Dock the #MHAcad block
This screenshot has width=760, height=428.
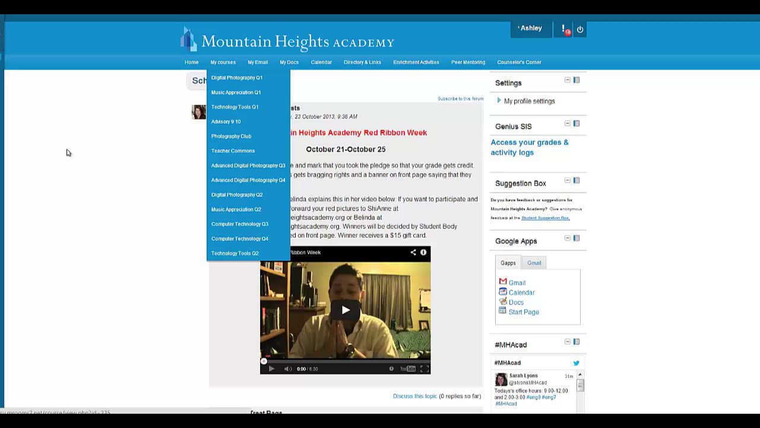tap(577, 342)
